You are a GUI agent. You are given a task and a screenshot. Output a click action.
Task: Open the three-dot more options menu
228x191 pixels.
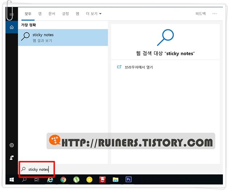(x=215, y=14)
